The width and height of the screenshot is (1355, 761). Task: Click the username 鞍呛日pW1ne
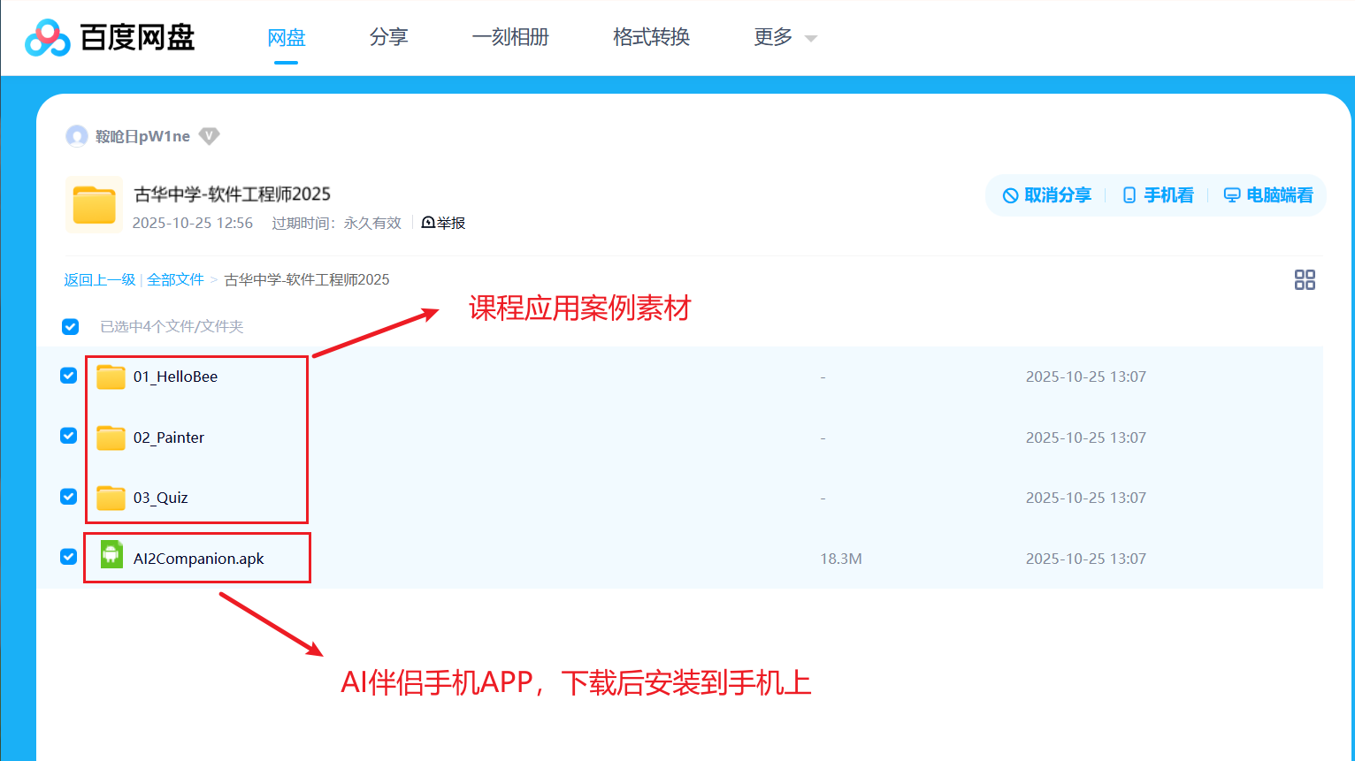point(142,136)
